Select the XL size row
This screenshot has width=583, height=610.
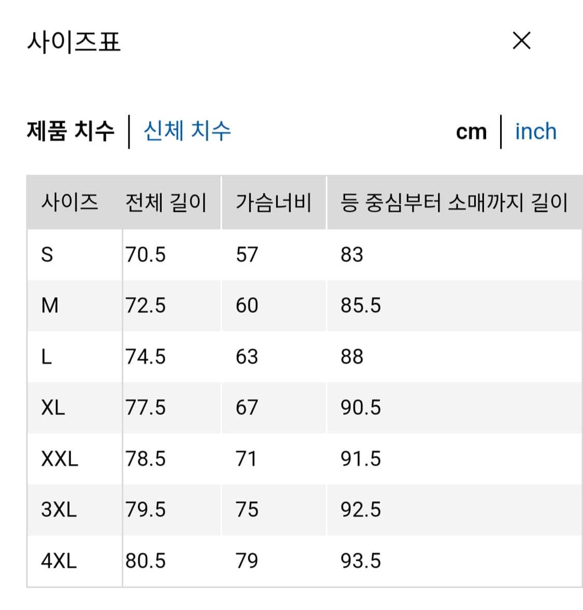(52, 407)
